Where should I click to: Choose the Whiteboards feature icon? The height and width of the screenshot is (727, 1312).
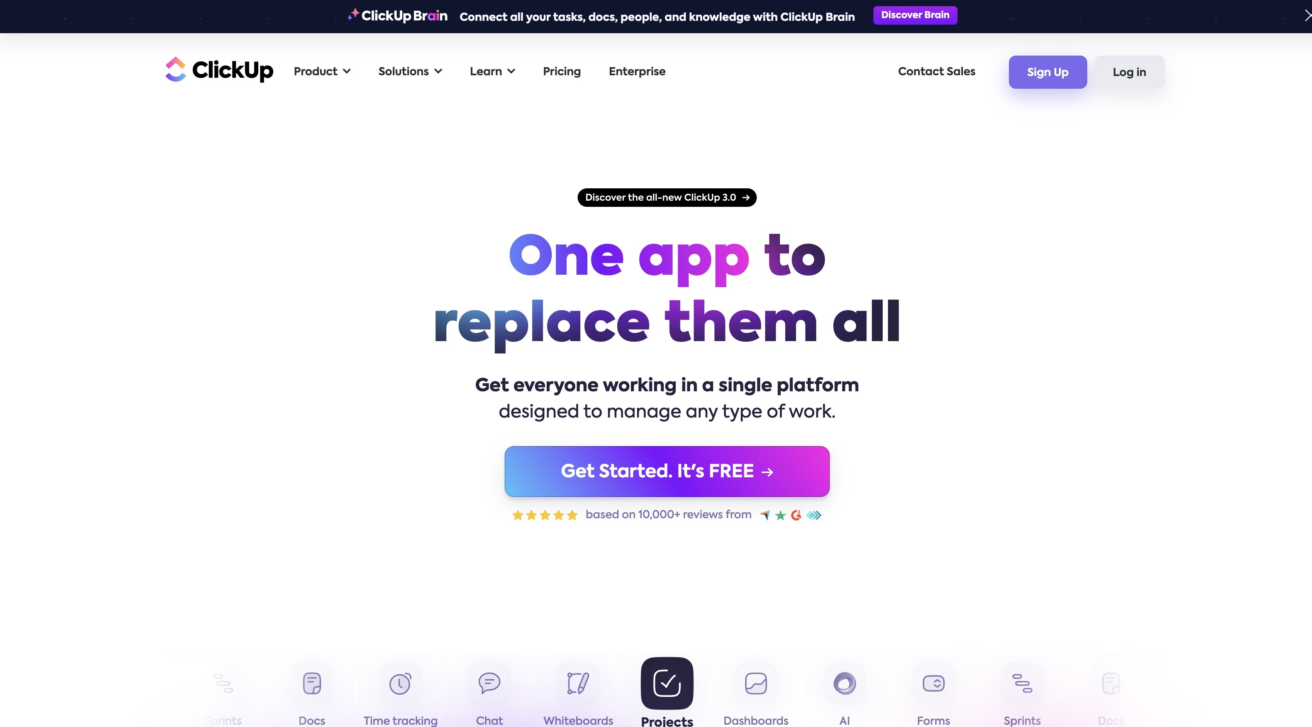pyautogui.click(x=578, y=683)
